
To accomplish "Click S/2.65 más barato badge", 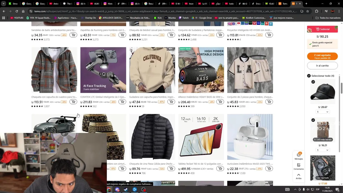I will (323, 140).
